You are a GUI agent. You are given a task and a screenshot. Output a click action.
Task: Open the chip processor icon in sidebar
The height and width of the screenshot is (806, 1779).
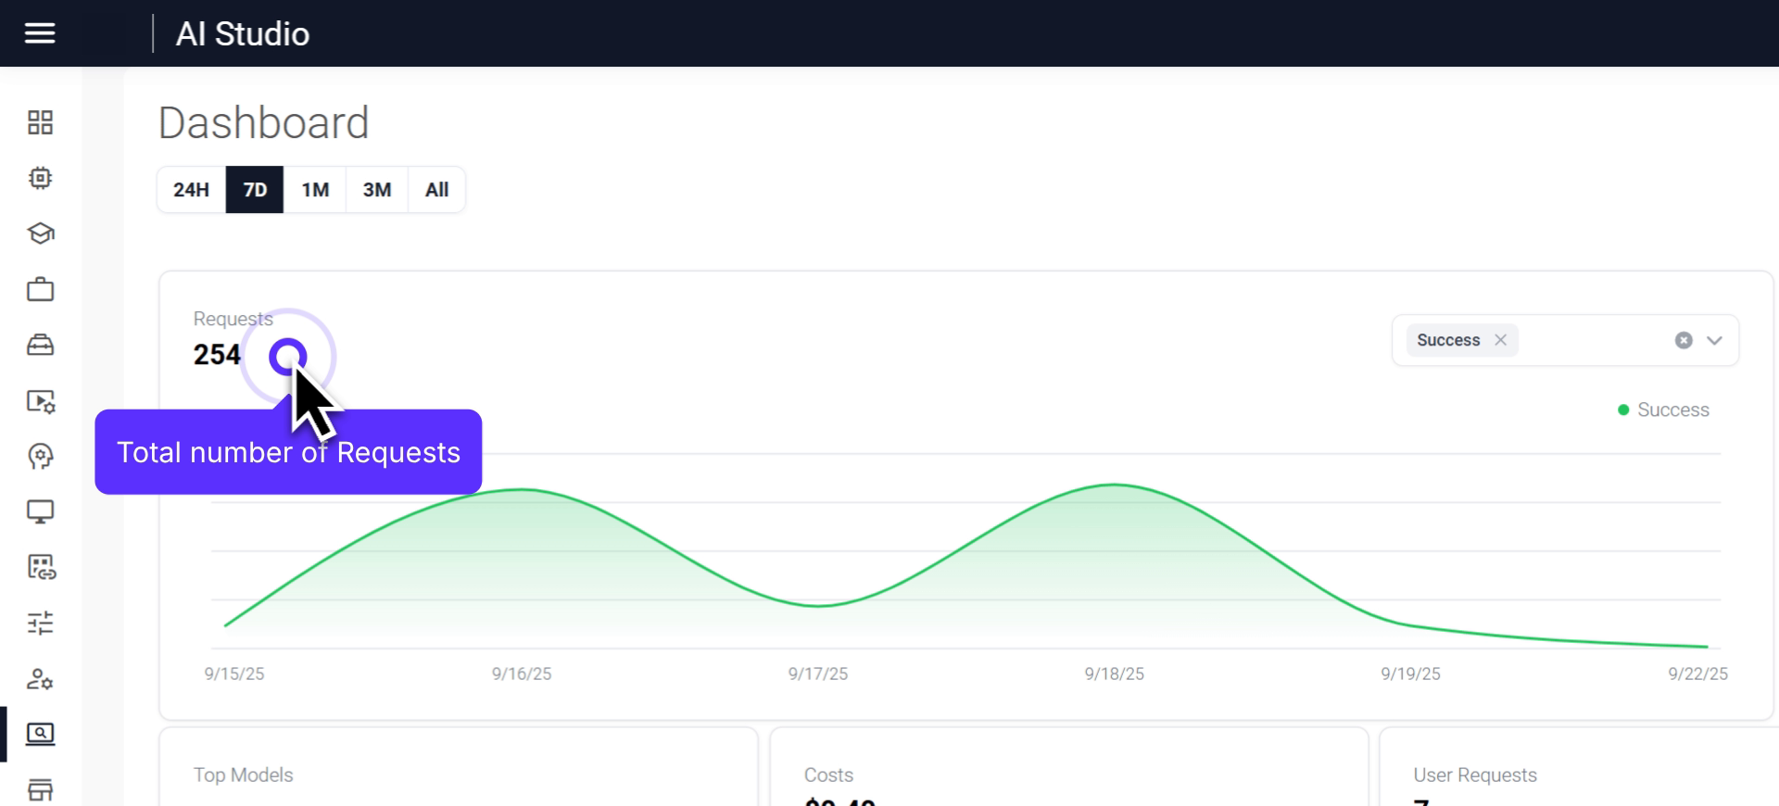40,178
